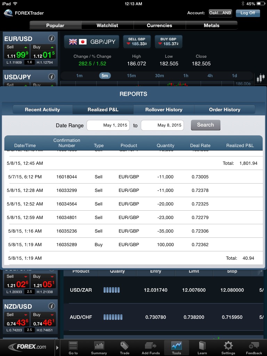The width and height of the screenshot is (267, 356).
Task: Switch chart to 1h timeframe
Action: click(186, 75)
